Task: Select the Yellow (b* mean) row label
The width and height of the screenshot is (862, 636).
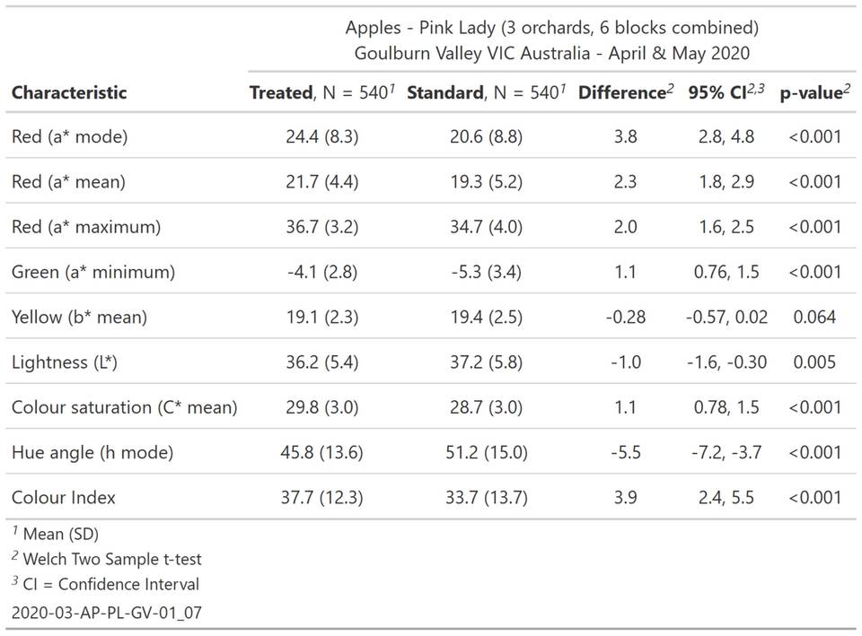Action: click(79, 317)
